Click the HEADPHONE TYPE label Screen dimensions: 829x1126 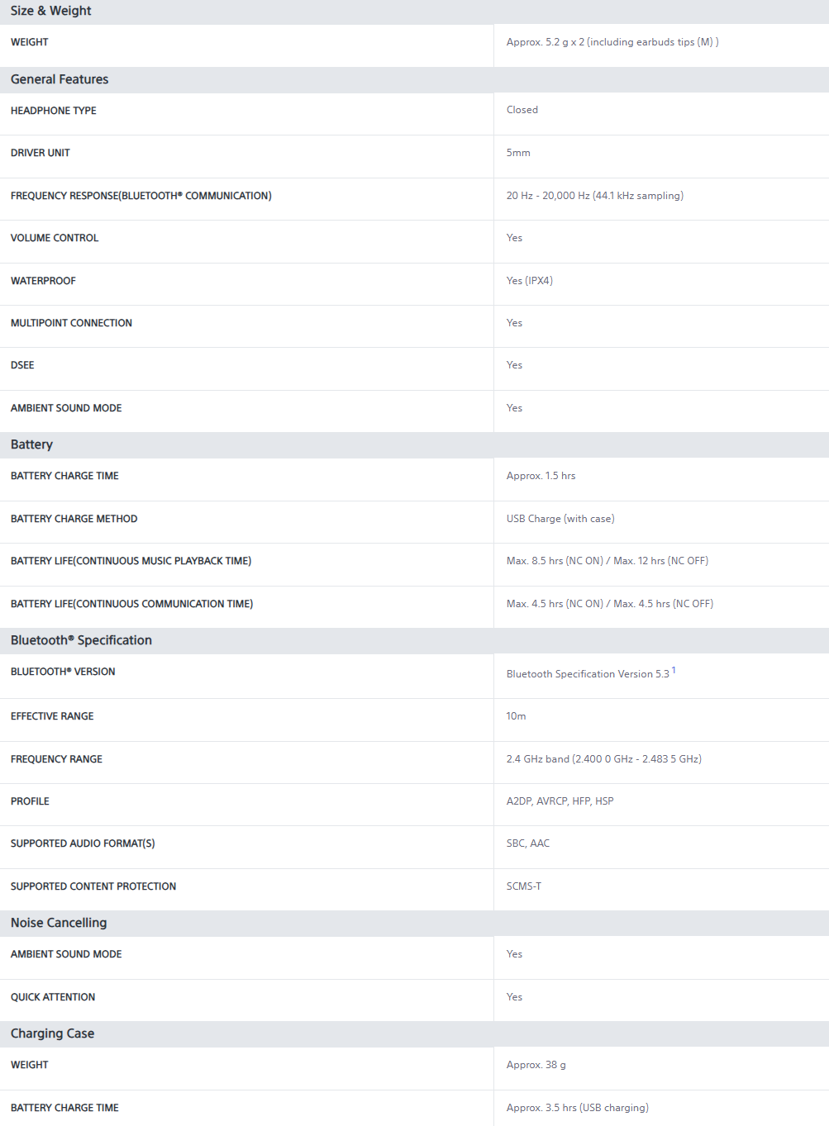(x=54, y=111)
